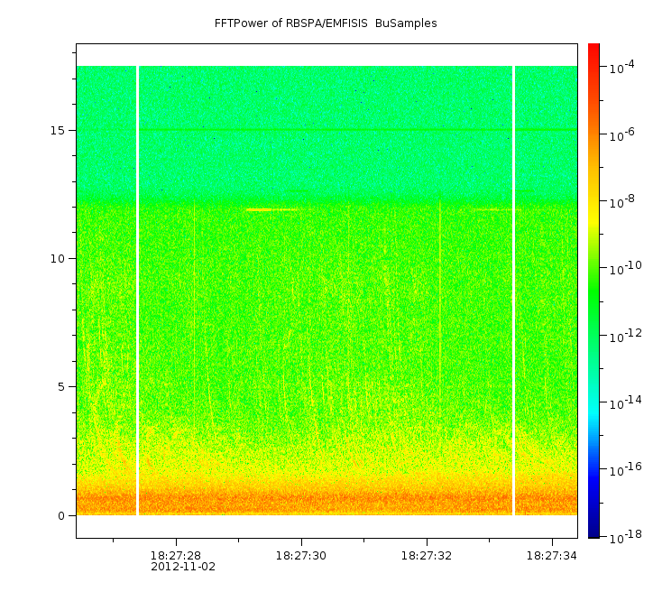Click the time label 18:27:32
Image resolution: width=653 pixels, height=592 pixels.
point(427,556)
